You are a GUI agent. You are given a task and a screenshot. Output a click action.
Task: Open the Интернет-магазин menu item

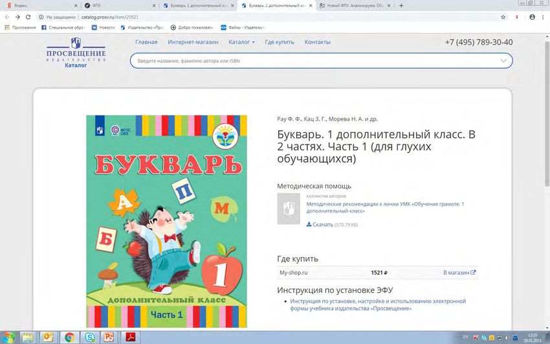(x=193, y=42)
